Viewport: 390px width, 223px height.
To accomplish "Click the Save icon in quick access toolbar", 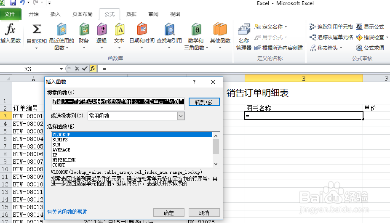I will 13,3.
